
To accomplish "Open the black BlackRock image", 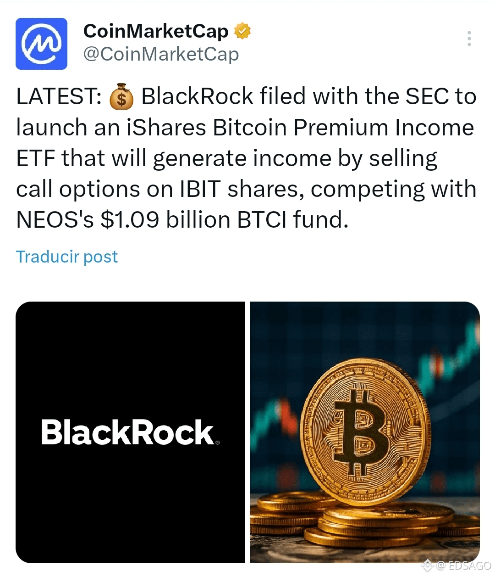I will [130, 432].
